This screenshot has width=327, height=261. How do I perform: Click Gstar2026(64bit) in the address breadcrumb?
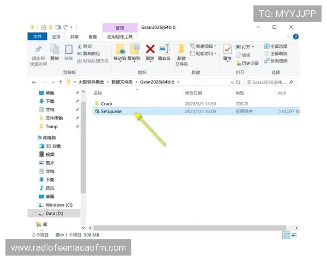point(157,82)
